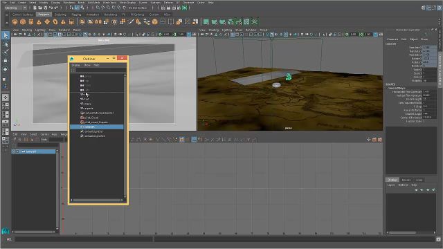Open View menu of left viewport panel
Screen dimensions: 443x249
(x=16, y=30)
